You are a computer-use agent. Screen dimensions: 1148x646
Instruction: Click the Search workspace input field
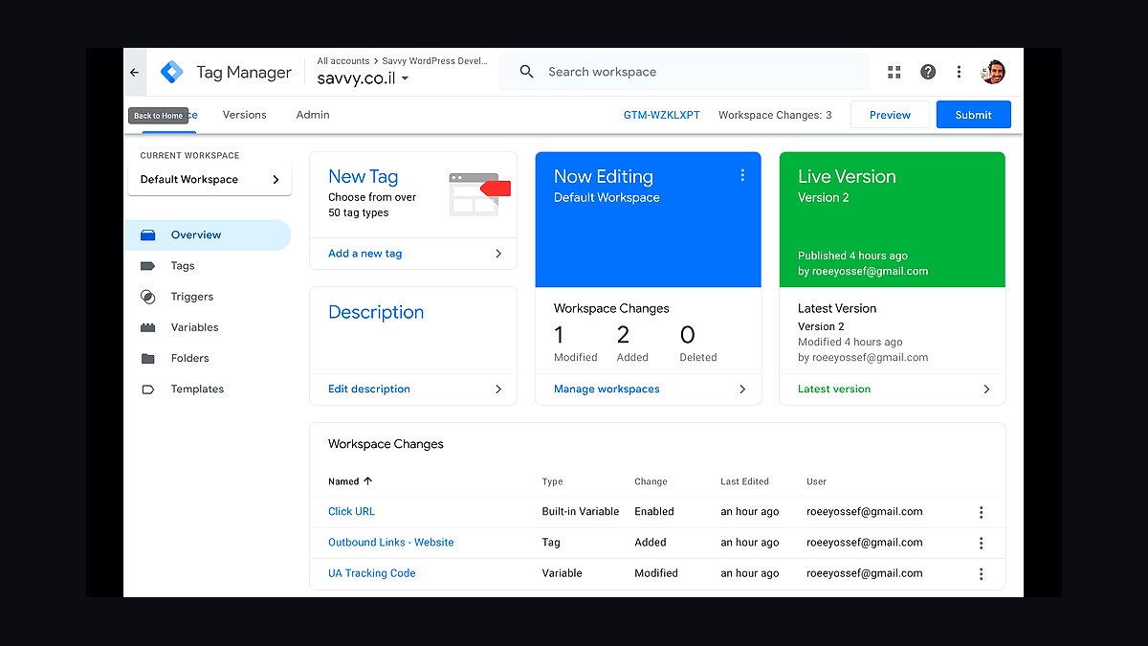click(684, 72)
